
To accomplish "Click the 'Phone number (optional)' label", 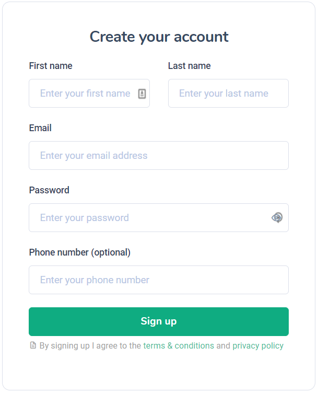I will click(x=79, y=252).
